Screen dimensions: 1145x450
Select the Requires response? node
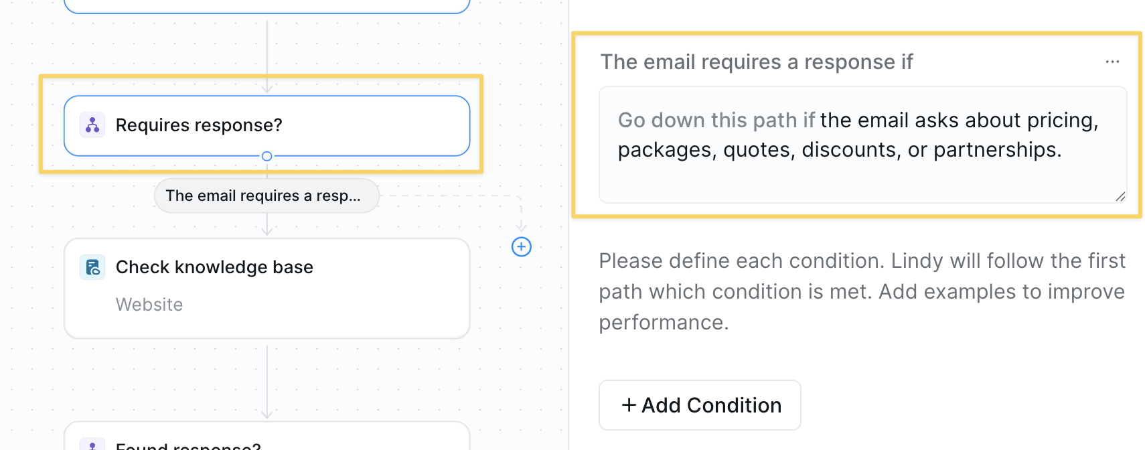[266, 126]
